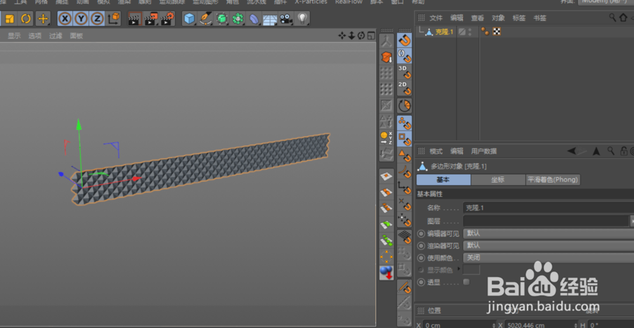Image resolution: width=634 pixels, height=328 pixels.
Task: Switch to 坐标 tab
Action: coord(498,180)
